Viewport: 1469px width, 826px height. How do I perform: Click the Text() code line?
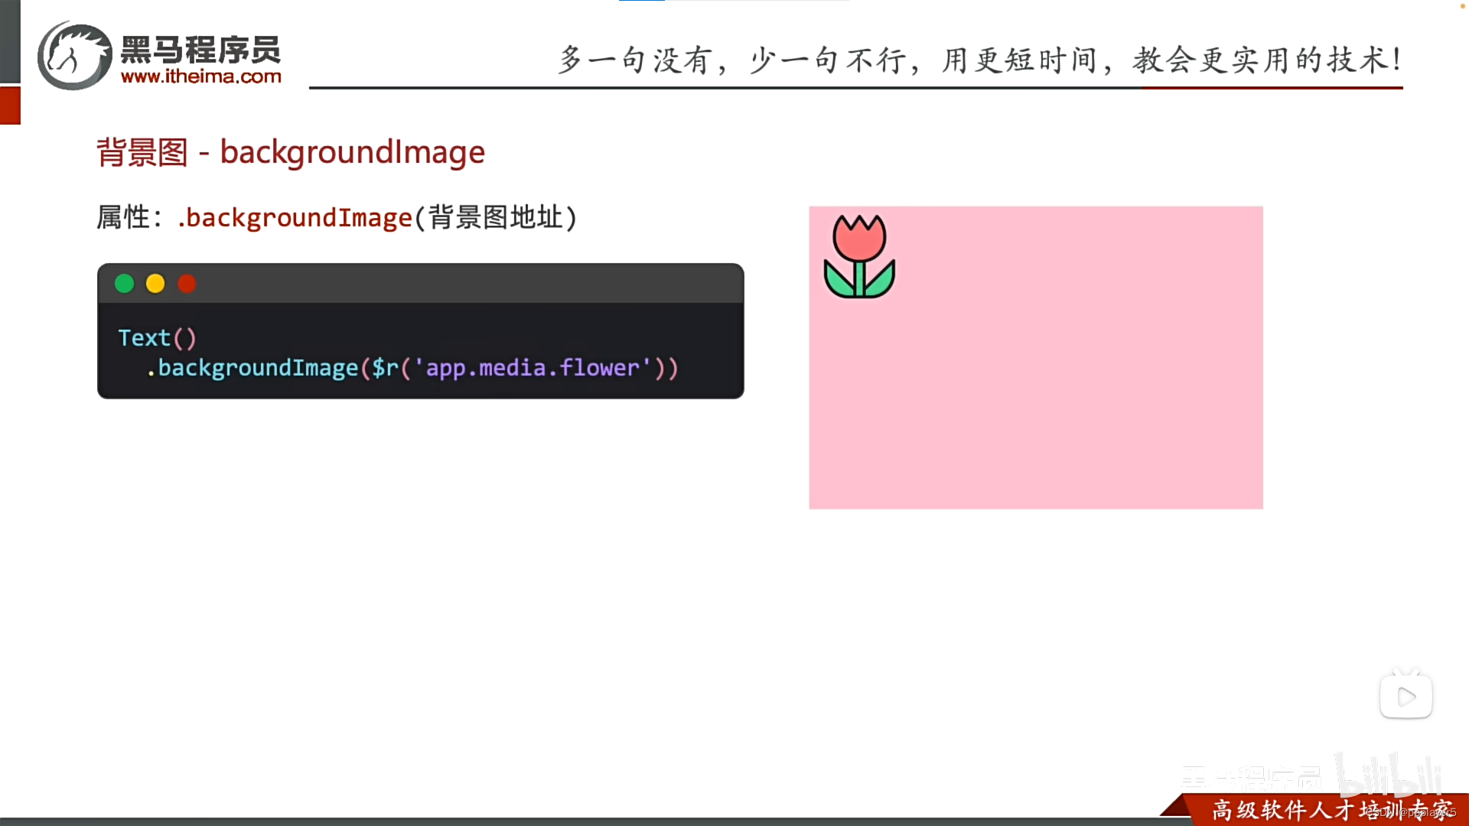pos(157,337)
